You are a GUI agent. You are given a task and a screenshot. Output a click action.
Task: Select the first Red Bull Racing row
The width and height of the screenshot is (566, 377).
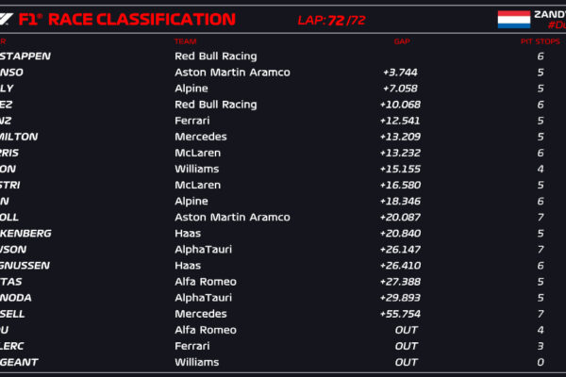point(283,57)
